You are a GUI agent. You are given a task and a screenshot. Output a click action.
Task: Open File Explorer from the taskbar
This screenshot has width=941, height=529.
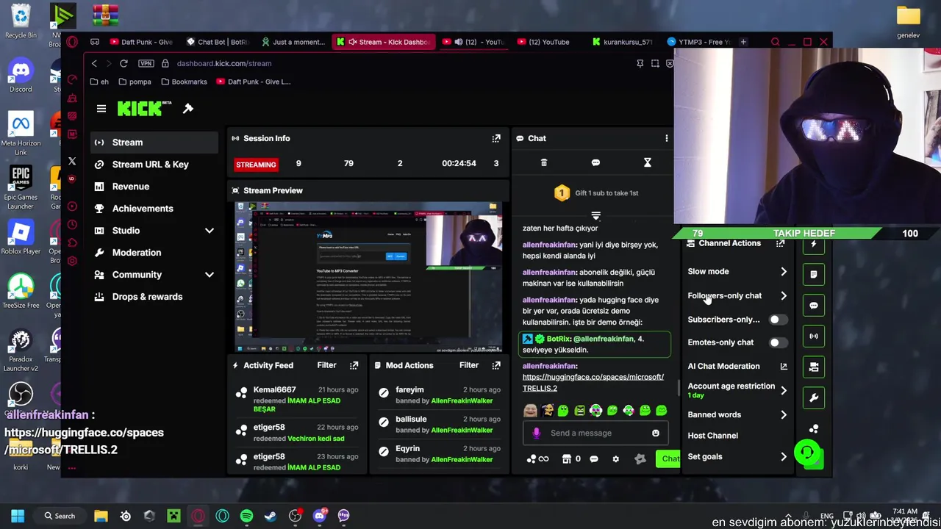101,516
